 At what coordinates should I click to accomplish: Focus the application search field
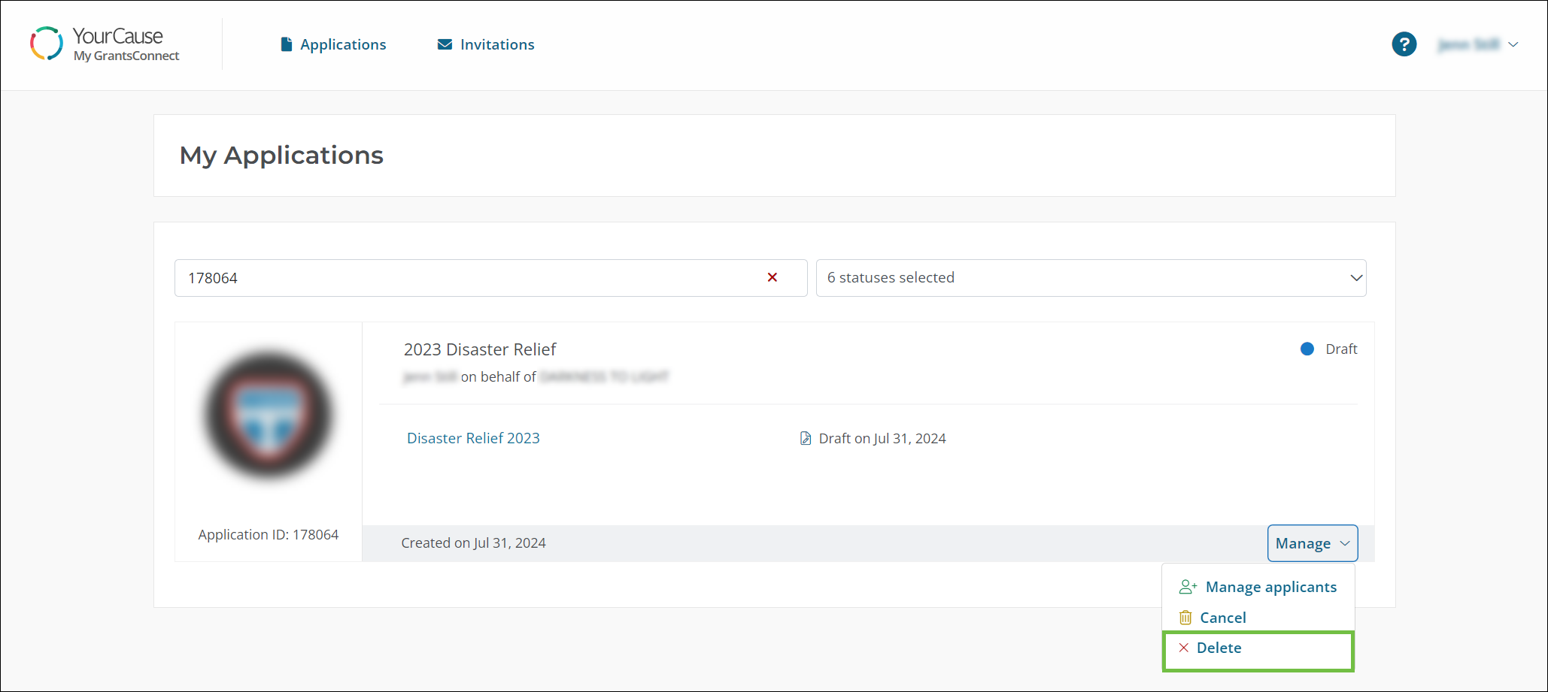[x=490, y=278]
